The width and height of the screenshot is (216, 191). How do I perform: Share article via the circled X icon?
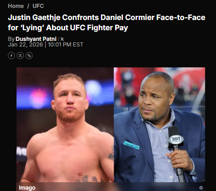(20, 56)
